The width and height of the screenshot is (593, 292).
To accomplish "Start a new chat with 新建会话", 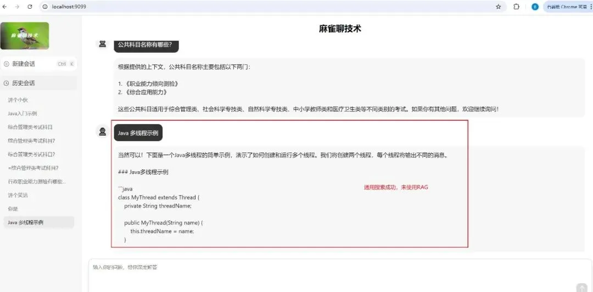I will [x=39, y=64].
